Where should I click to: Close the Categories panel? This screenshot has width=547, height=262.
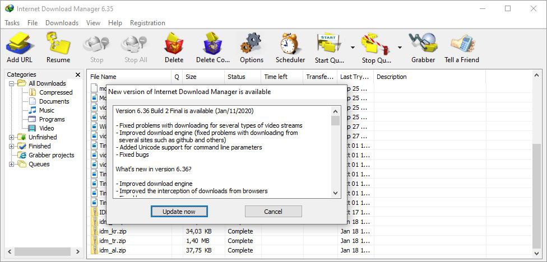point(78,74)
